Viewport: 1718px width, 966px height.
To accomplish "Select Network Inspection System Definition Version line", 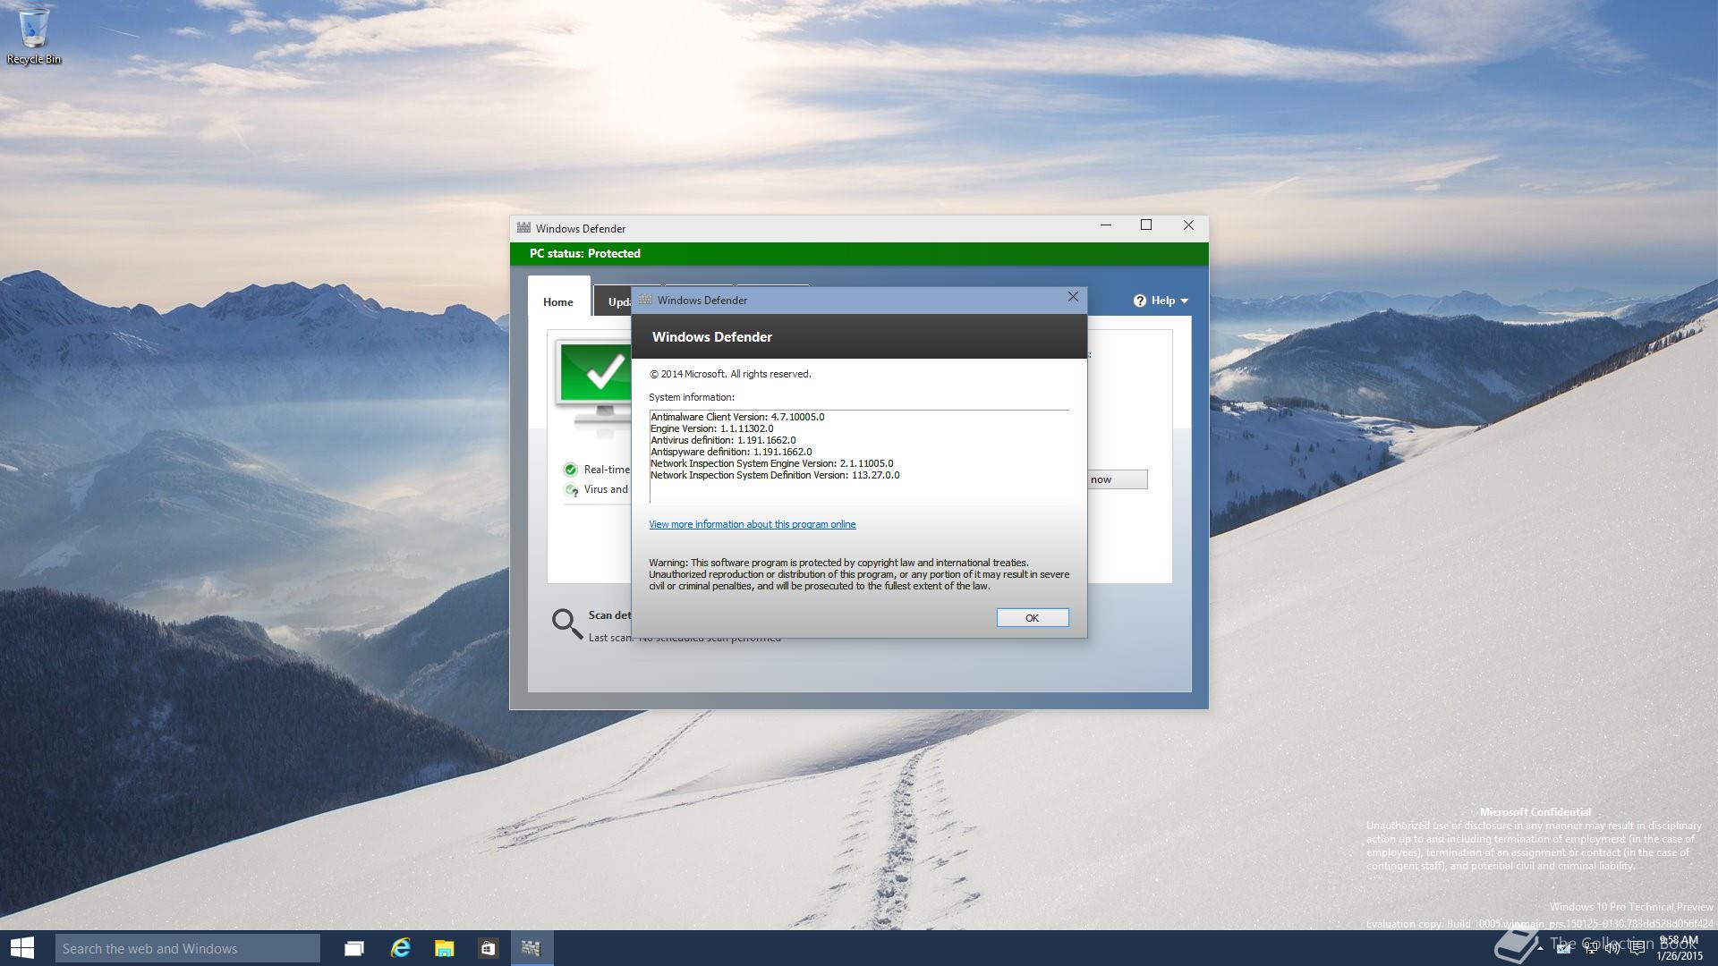I will coord(775,475).
